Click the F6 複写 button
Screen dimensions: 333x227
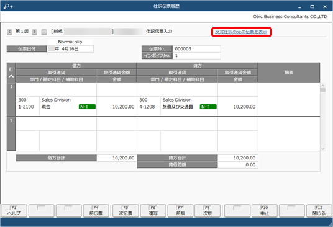tap(153, 211)
